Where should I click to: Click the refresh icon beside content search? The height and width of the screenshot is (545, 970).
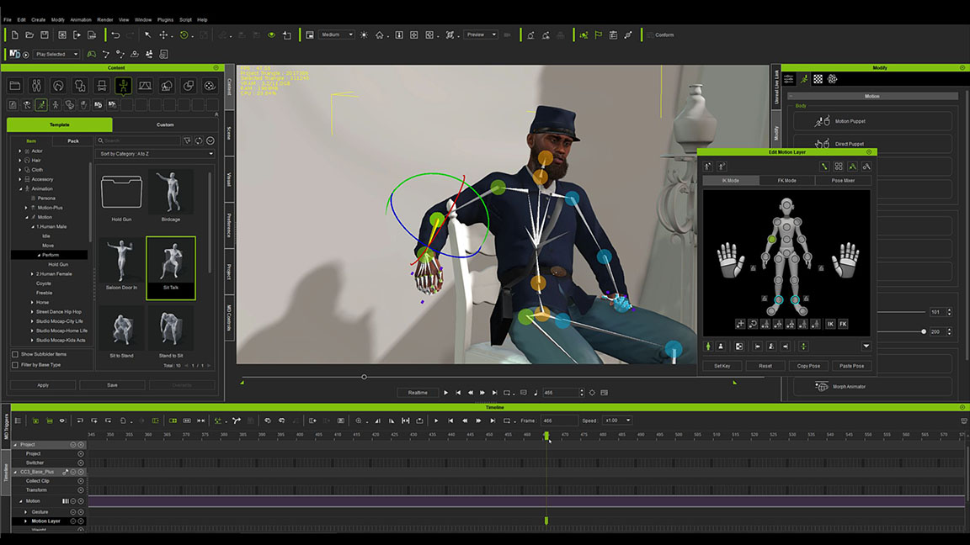click(x=199, y=141)
